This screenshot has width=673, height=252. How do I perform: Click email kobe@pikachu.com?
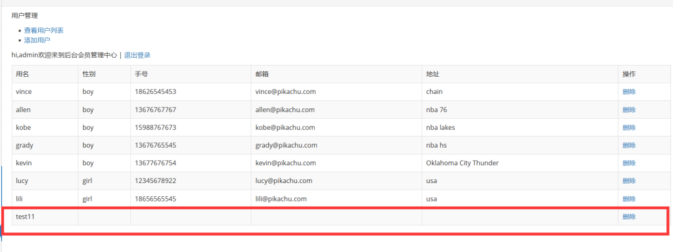(285, 128)
